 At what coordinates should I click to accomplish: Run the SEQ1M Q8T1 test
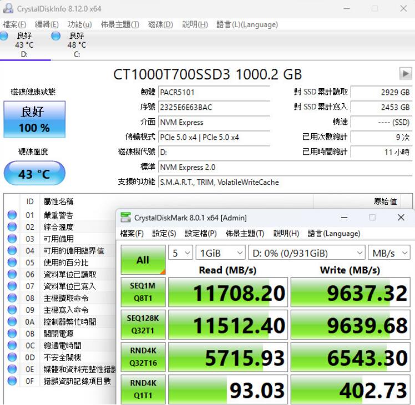[x=143, y=292]
